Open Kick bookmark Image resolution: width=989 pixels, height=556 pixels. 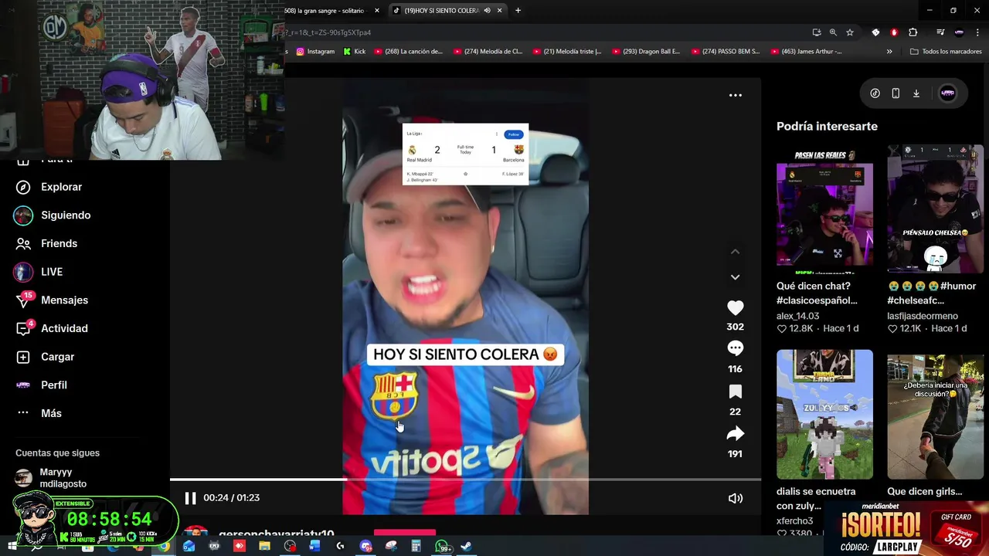(x=354, y=52)
